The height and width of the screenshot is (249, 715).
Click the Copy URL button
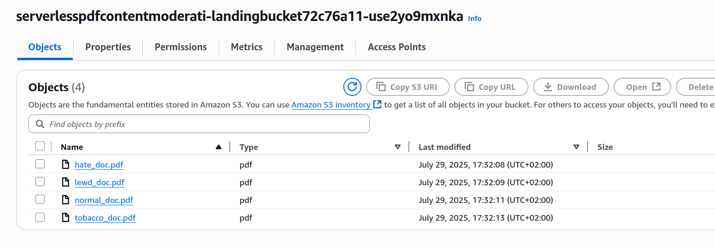click(491, 87)
